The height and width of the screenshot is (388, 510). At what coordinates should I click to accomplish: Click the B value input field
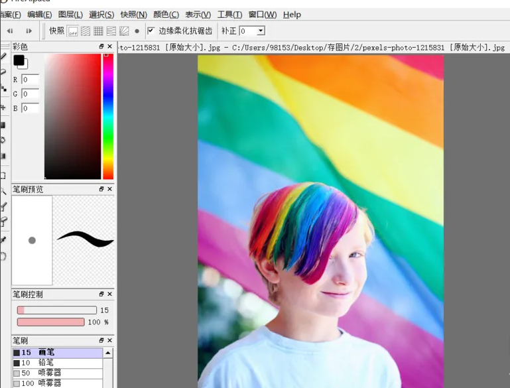[x=30, y=108]
